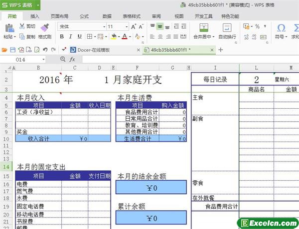
Task: Decrease indent in the alignment group
Action: tap(176, 26)
